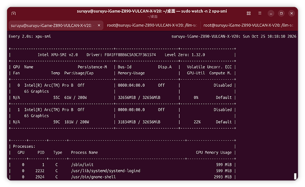Click the Driver value F0A1FF8BB6C5A3C7F361574

point(130,55)
